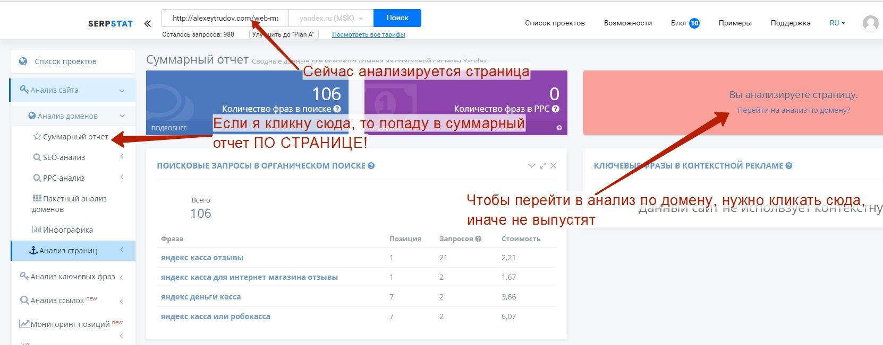883x345 pixels.
Task: Expand the SEO-анализ sidebar section
Action: click(122, 157)
